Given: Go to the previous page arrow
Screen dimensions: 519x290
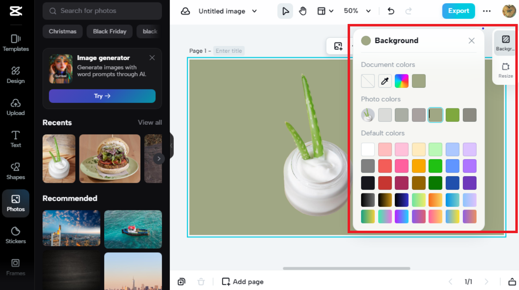Looking at the screenshot, I should coord(451,281).
